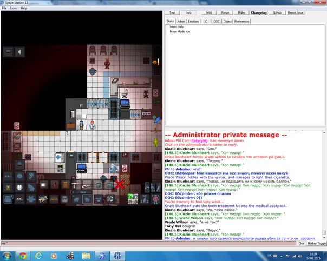The image size is (327, 261).
Task: Click the brown clipboard item in storage
Action: 66,185
